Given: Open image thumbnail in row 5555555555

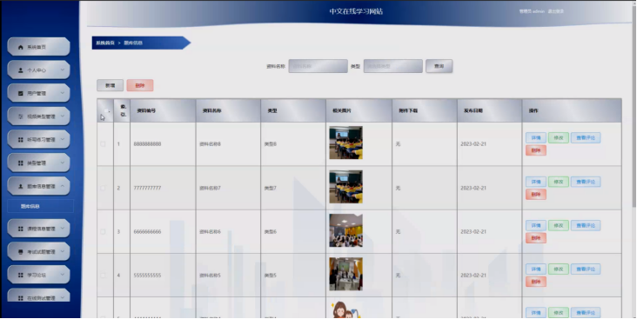Looking at the screenshot, I should point(345,274).
